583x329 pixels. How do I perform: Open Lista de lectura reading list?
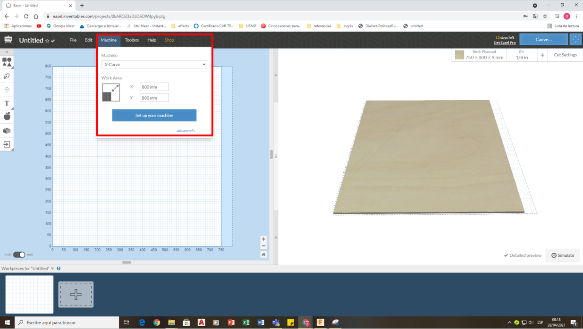(x=563, y=26)
